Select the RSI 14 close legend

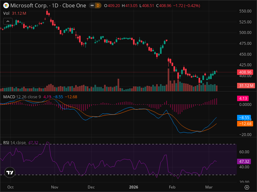[x=14, y=142]
